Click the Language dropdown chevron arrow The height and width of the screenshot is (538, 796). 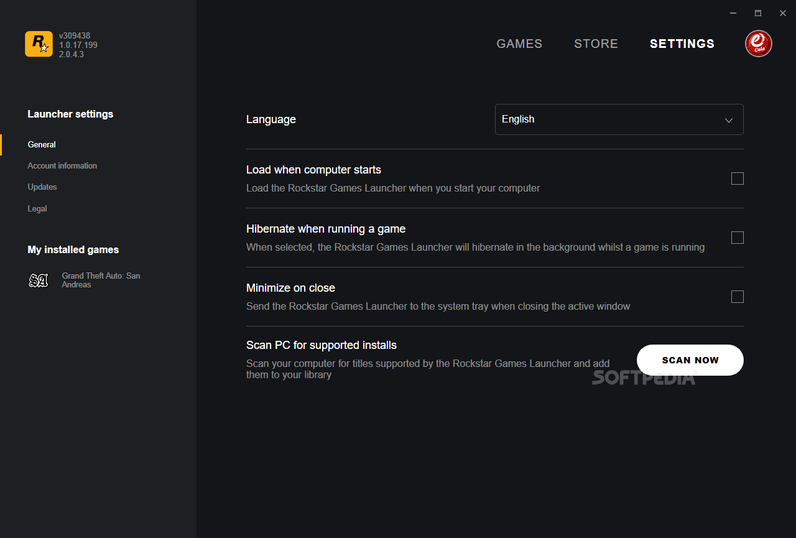click(729, 120)
